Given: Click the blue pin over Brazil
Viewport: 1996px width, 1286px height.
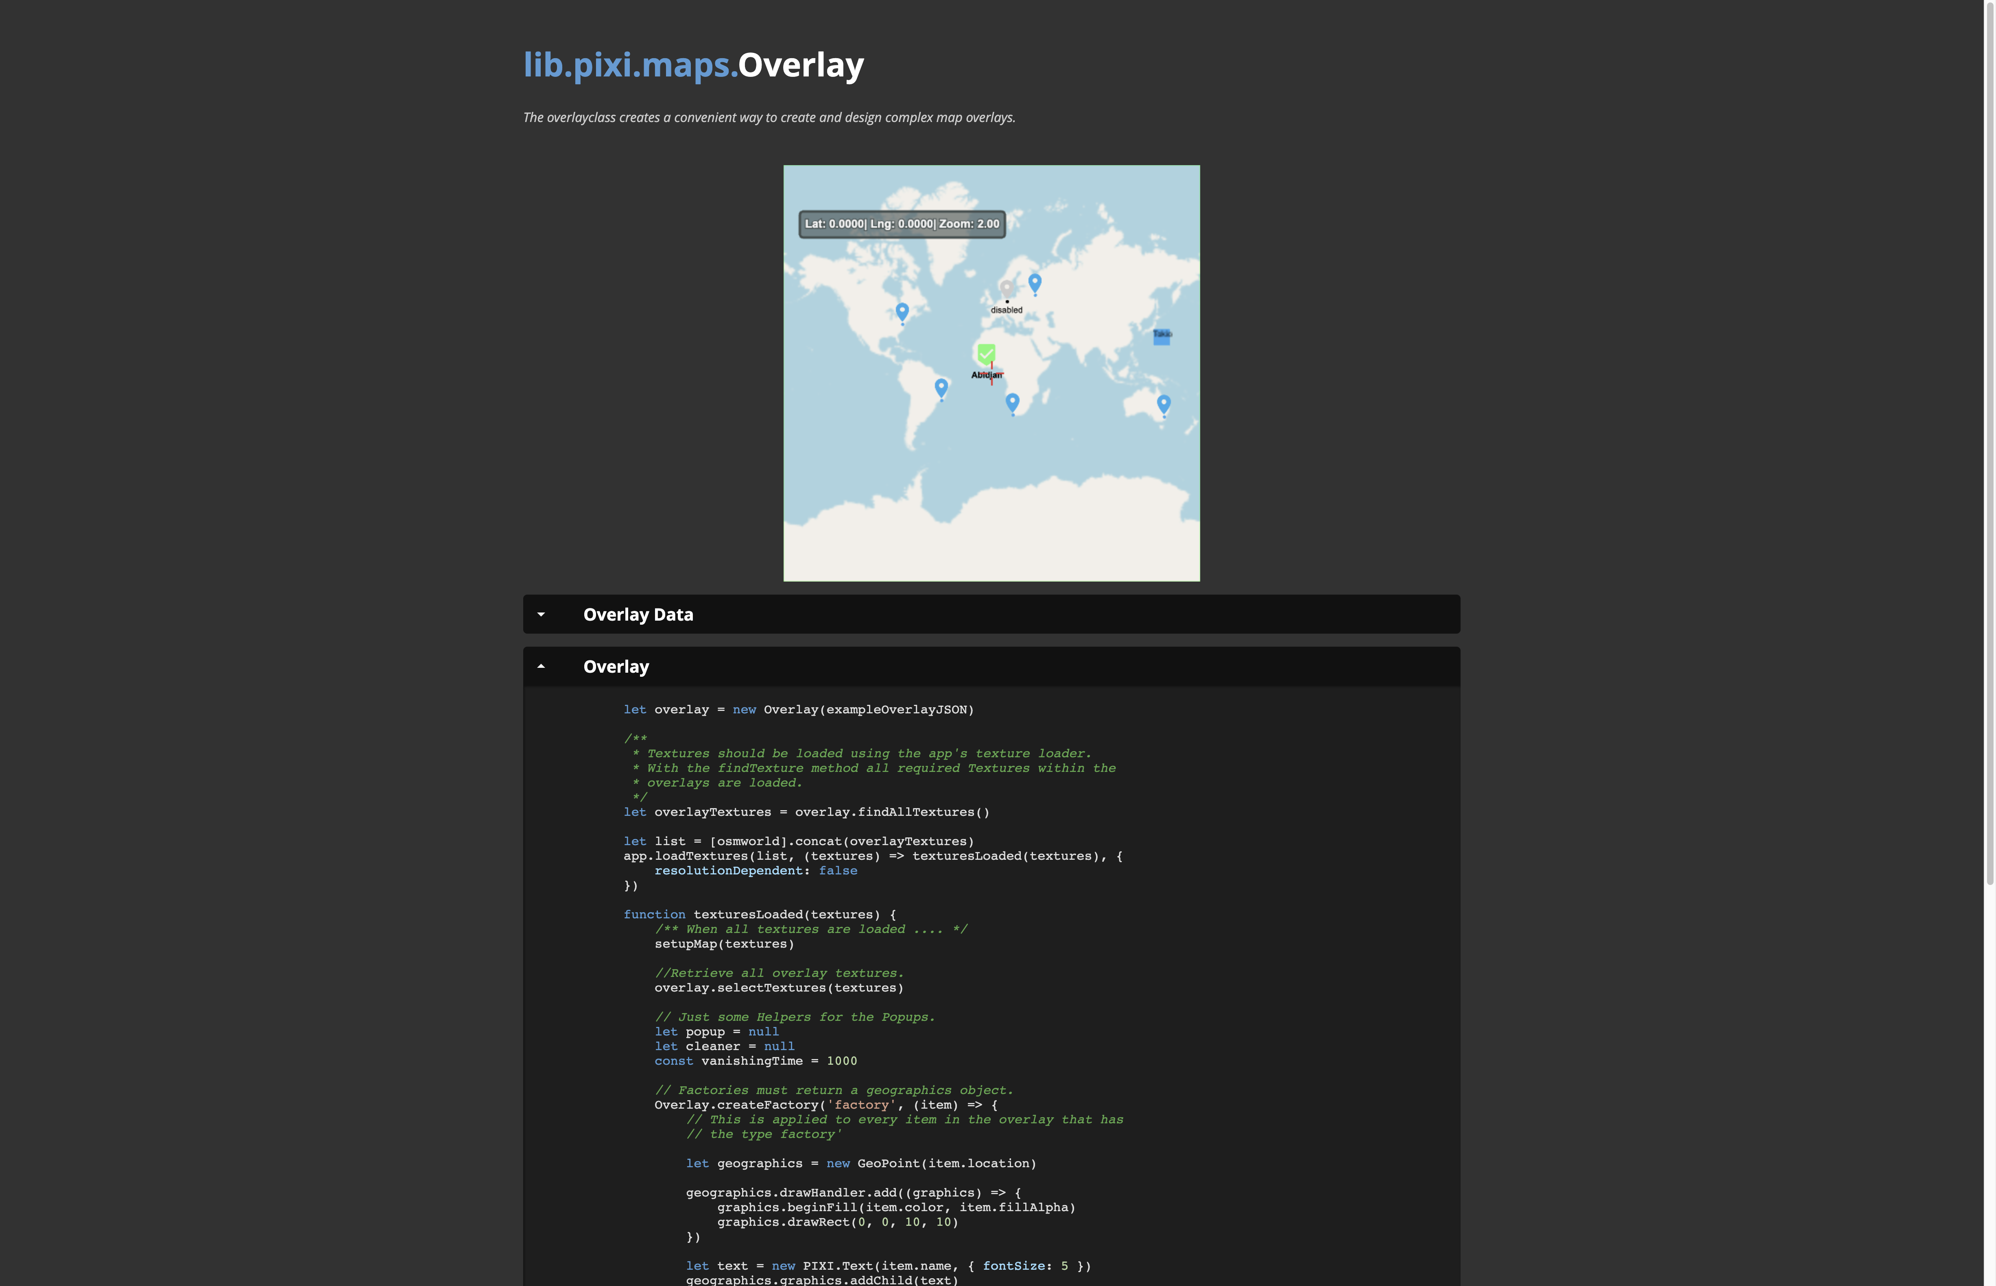Looking at the screenshot, I should (x=941, y=387).
